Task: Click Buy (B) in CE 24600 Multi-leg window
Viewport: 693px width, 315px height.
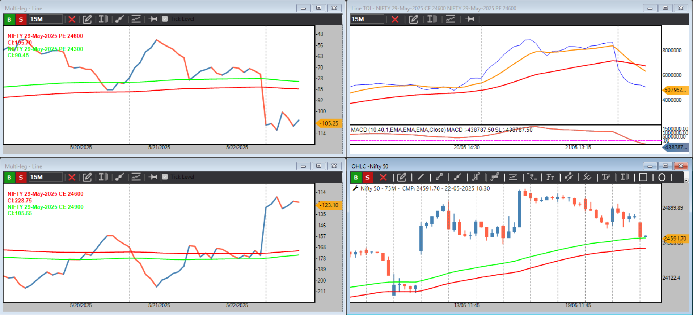Action: [x=9, y=177]
